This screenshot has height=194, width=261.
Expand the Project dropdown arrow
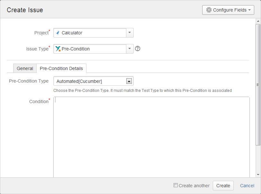(130, 33)
